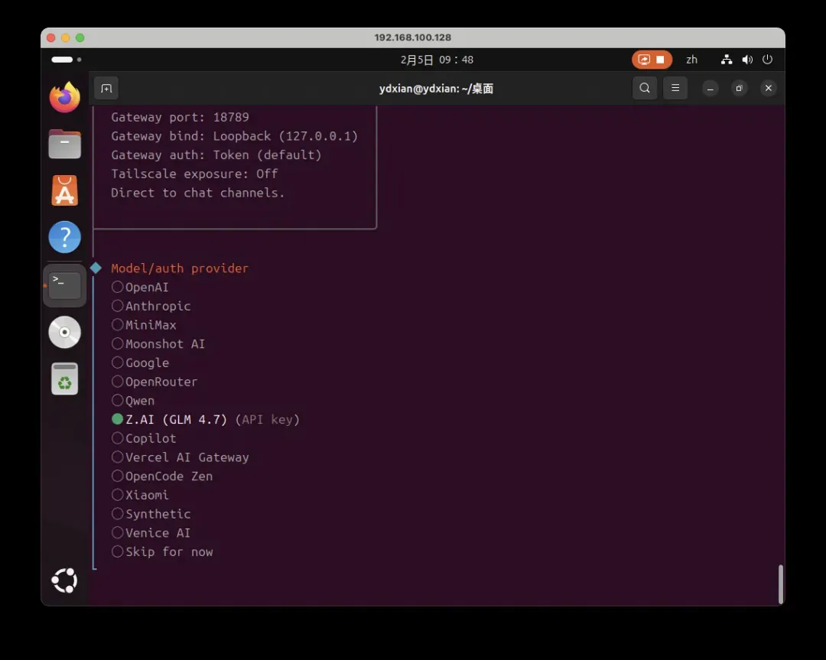Select the Anthropic provider option
826x660 pixels.
click(x=118, y=306)
